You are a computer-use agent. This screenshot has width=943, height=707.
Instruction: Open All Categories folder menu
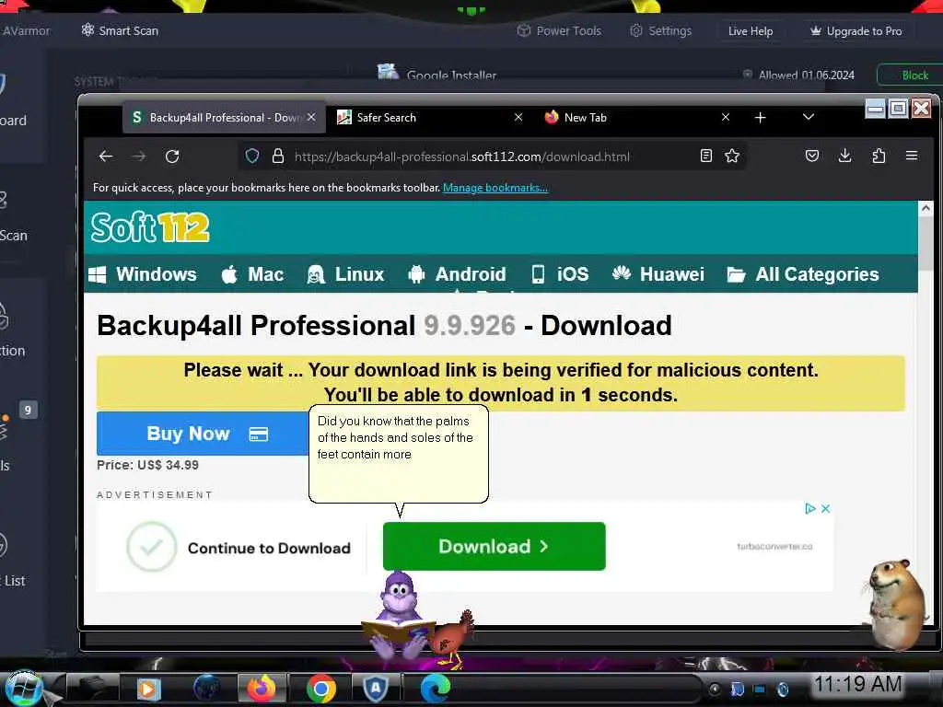(x=802, y=274)
